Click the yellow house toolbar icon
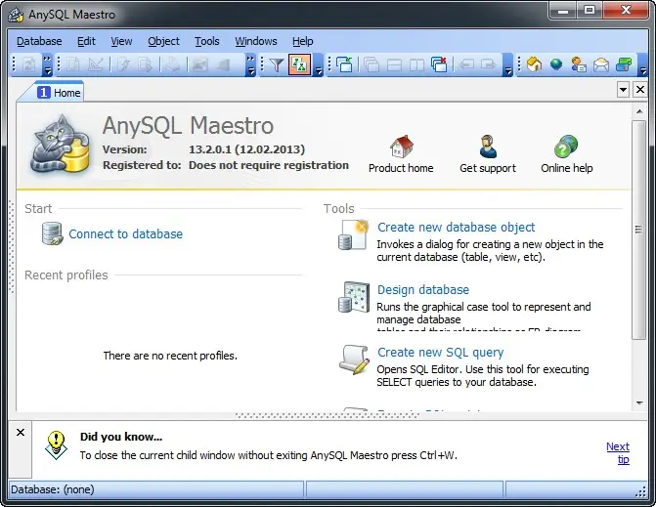This screenshot has height=507, width=656. [x=534, y=64]
